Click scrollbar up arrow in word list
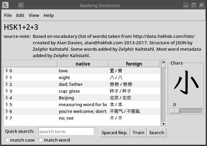Viewport: 207px width, 146px height. coord(163,64)
